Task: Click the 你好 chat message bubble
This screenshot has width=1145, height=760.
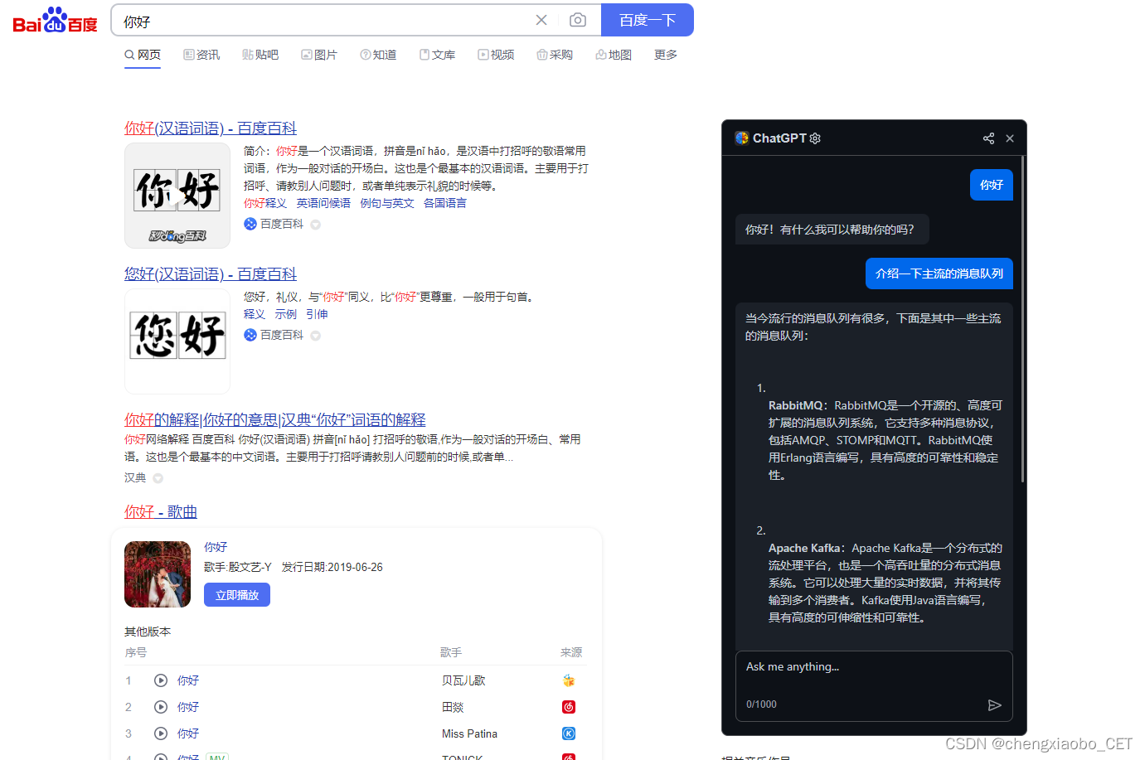Action: pos(992,185)
